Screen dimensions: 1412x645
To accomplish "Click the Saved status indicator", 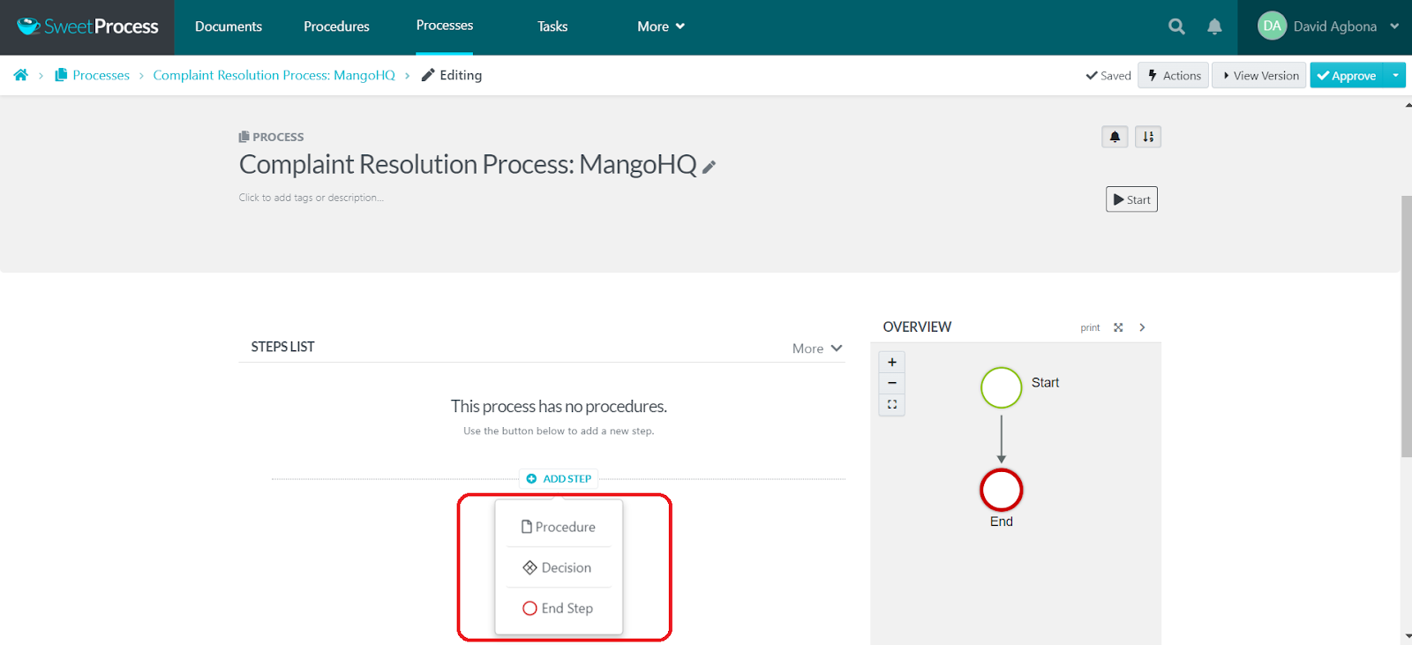I will (x=1108, y=75).
